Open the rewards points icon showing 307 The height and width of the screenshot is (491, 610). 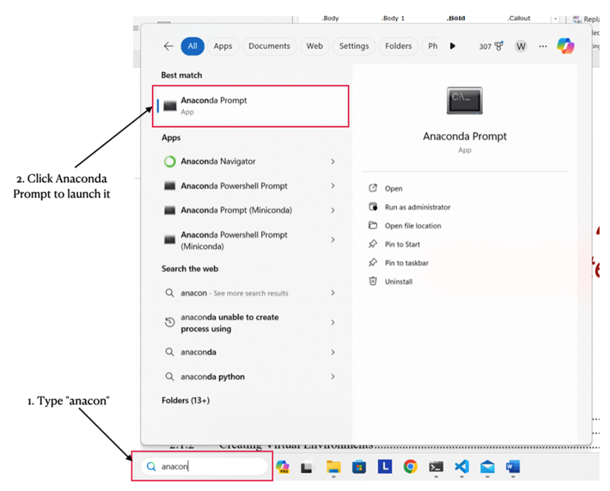click(491, 47)
